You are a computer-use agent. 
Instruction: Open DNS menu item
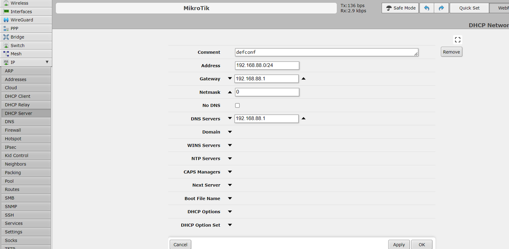tap(26, 122)
